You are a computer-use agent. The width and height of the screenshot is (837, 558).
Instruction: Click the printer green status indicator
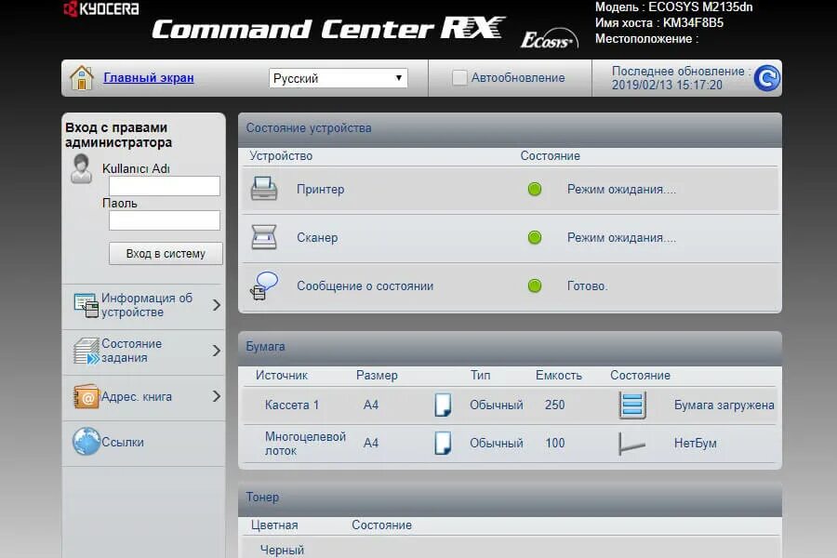[x=535, y=189]
